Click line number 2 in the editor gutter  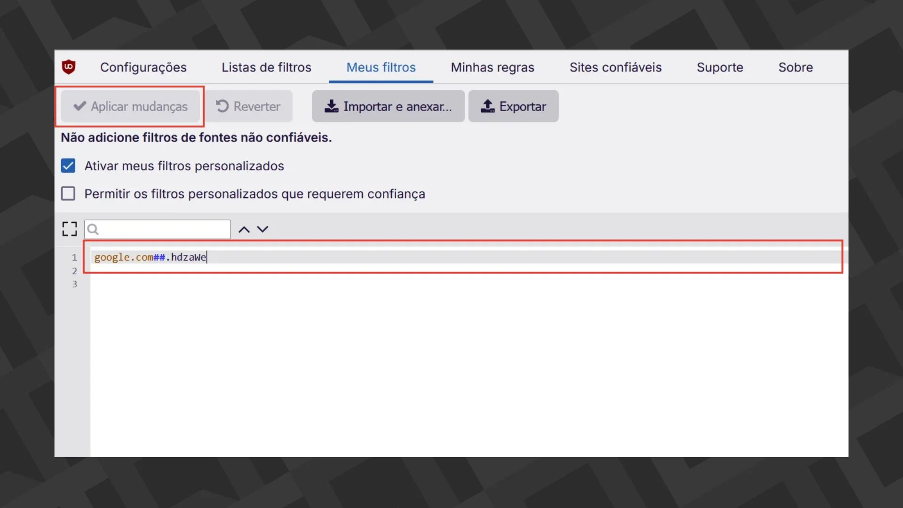[x=74, y=271]
